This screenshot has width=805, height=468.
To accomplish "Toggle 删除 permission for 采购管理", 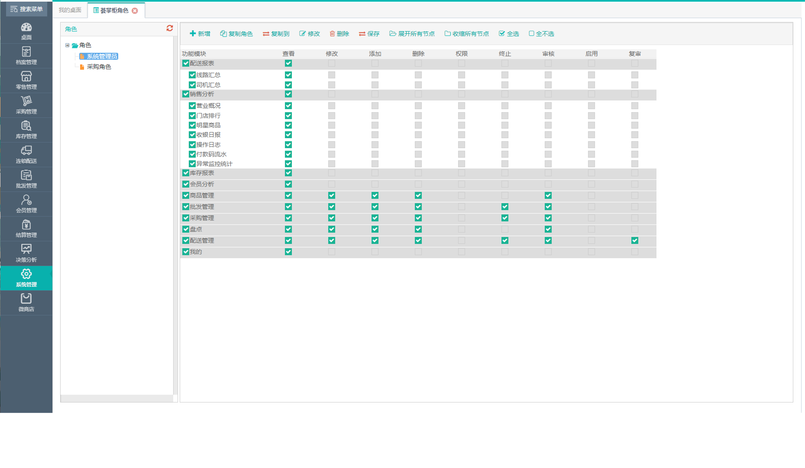I will tap(418, 218).
